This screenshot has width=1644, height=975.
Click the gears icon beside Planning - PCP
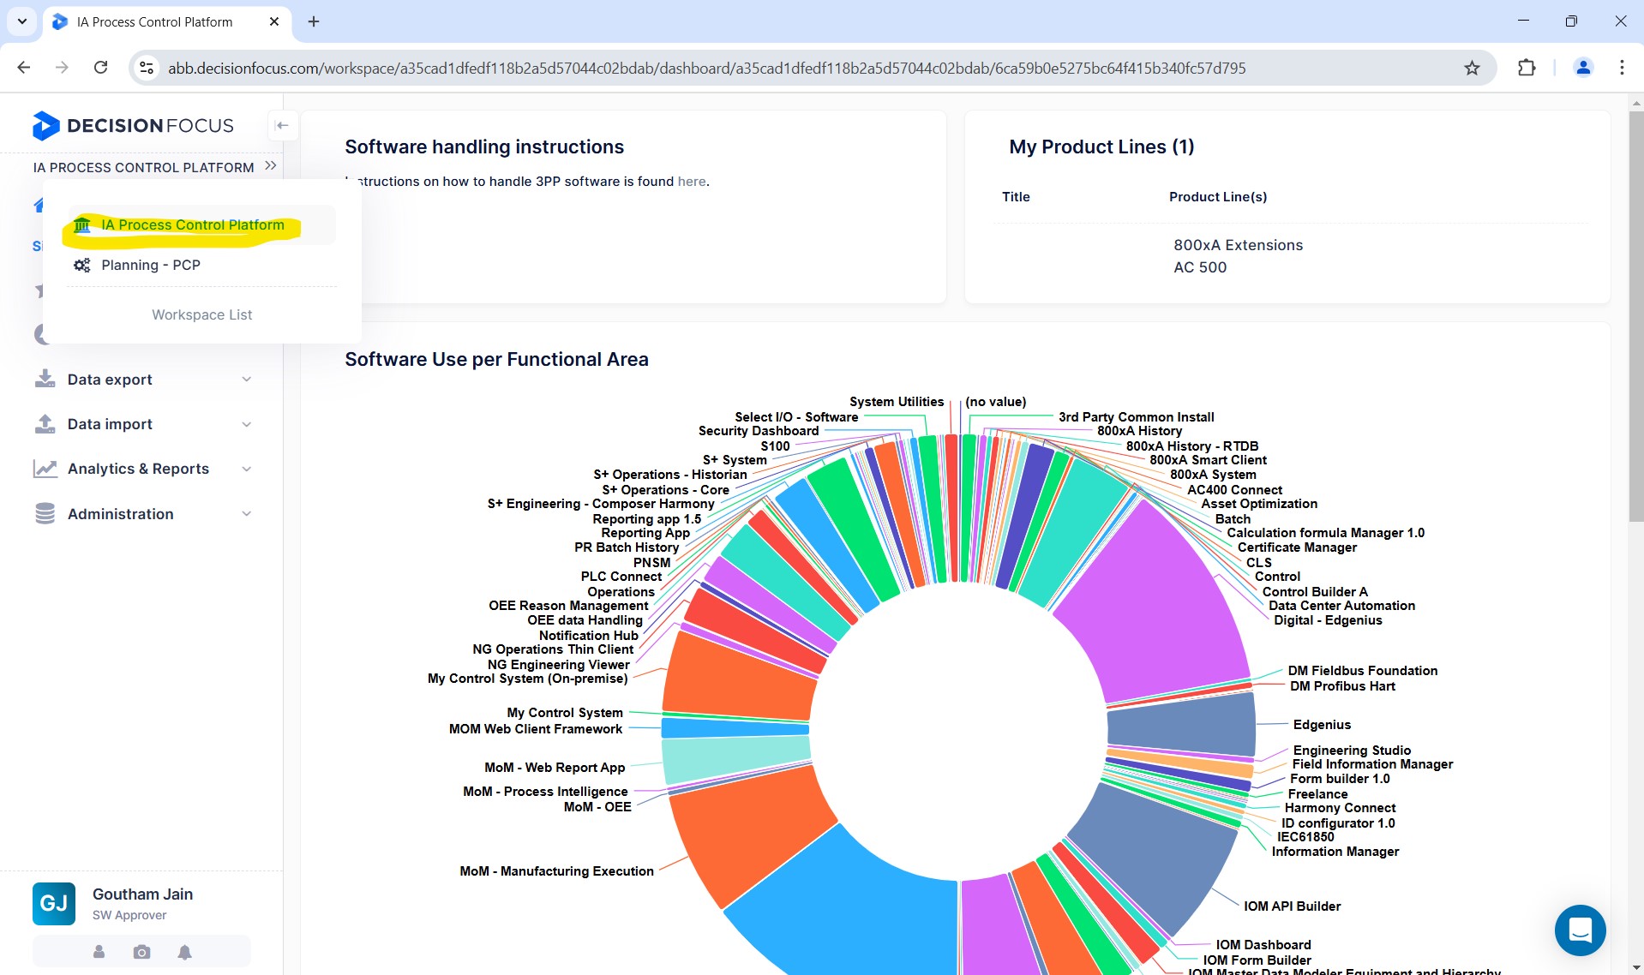tap(82, 266)
